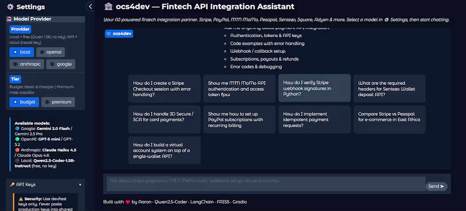Click the bank building icon in title
This screenshot has height=211, width=466.
pyautogui.click(x=108, y=6)
